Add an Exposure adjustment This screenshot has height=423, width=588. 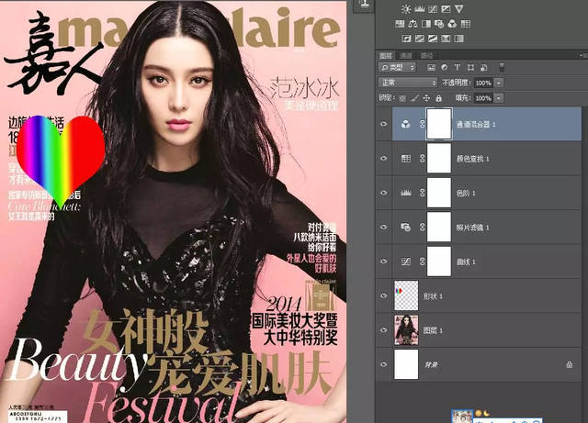coord(446,9)
